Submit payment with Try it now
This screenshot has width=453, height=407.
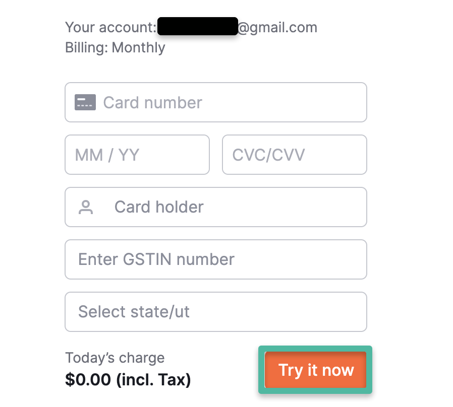coord(315,370)
